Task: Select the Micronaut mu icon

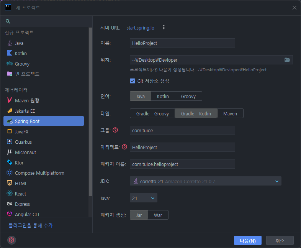Action: point(10,152)
